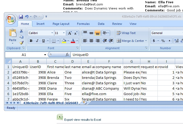Viewport: 183px width, 124px height.
Task: Toggle italic formatting
Action: (37, 41)
